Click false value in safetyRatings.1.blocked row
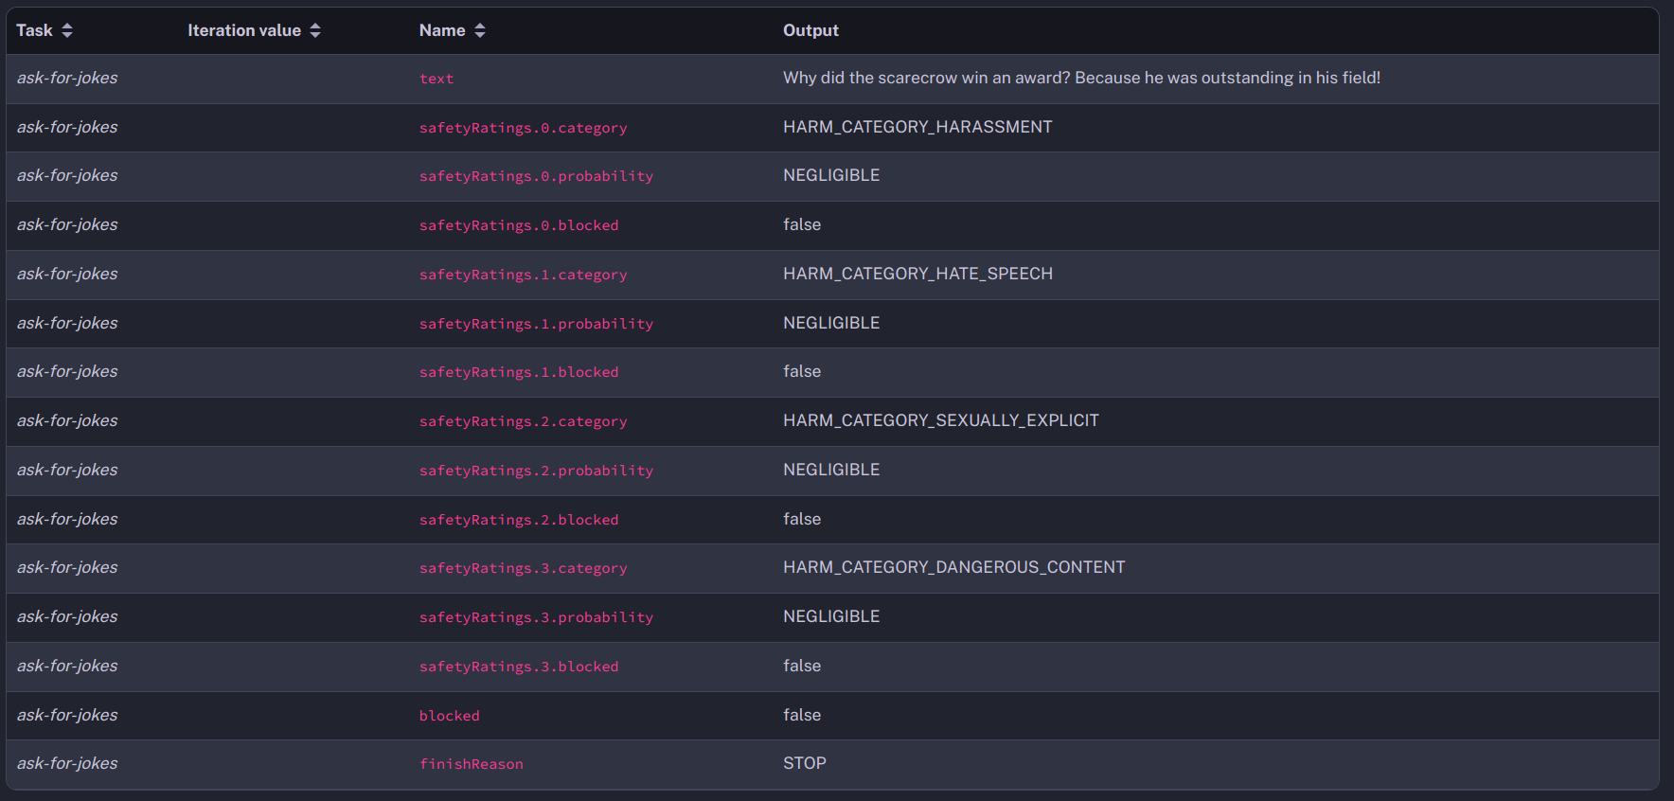1674x801 pixels. tap(802, 371)
